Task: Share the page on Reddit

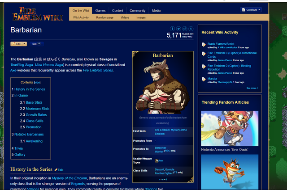Action: point(185,29)
